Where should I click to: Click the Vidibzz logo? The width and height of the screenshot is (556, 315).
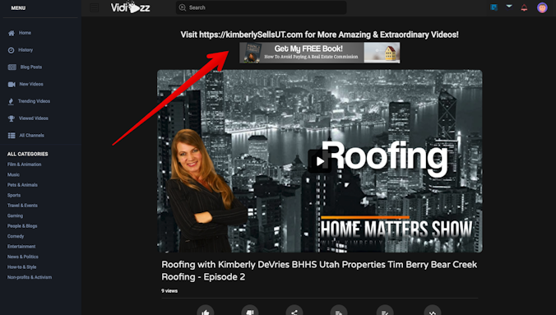[x=131, y=7]
